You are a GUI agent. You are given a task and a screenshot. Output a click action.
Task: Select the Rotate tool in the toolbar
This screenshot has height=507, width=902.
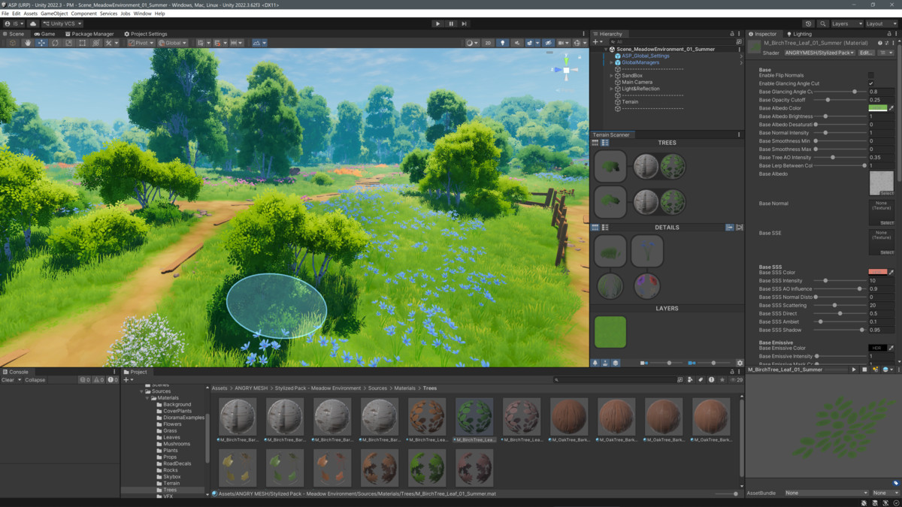pyautogui.click(x=55, y=42)
